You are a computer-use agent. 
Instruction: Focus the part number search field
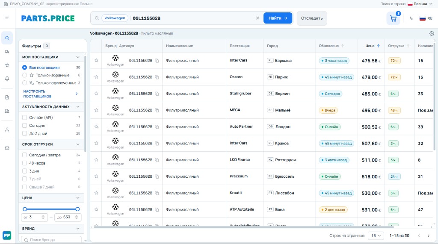(x=193, y=18)
